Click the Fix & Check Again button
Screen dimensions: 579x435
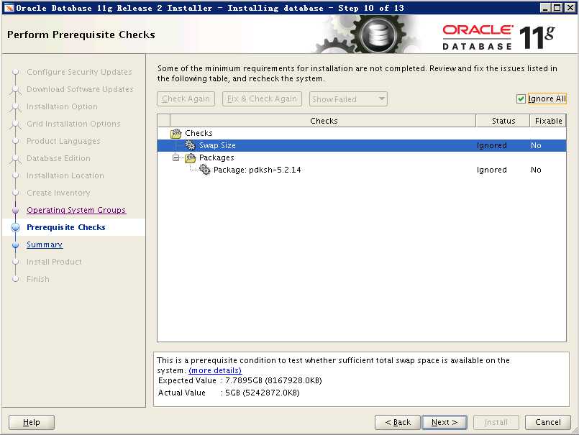[x=262, y=99]
